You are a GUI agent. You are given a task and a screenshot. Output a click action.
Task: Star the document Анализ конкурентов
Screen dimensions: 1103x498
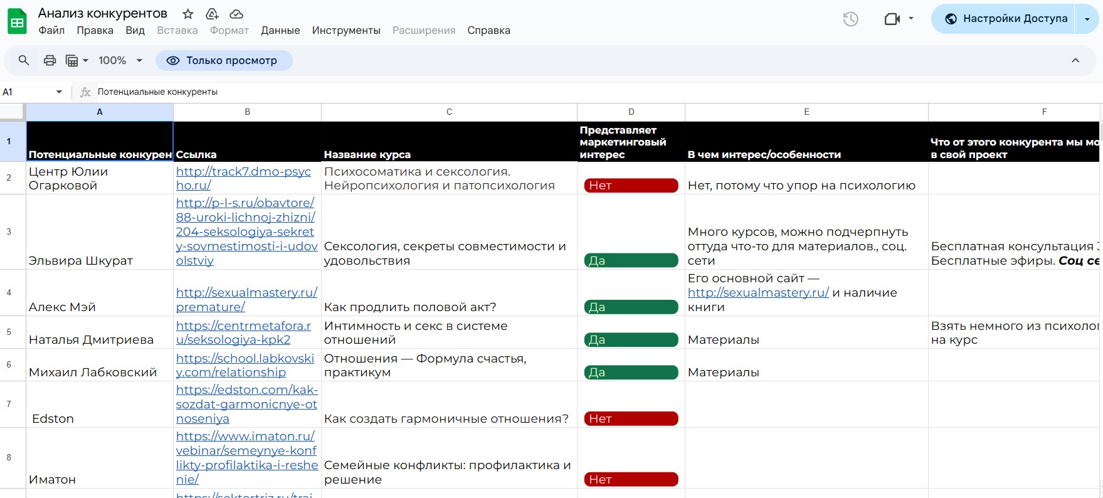(187, 14)
